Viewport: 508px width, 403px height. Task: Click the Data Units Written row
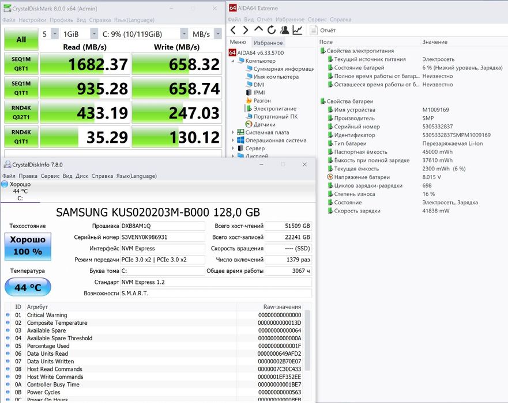point(153,362)
